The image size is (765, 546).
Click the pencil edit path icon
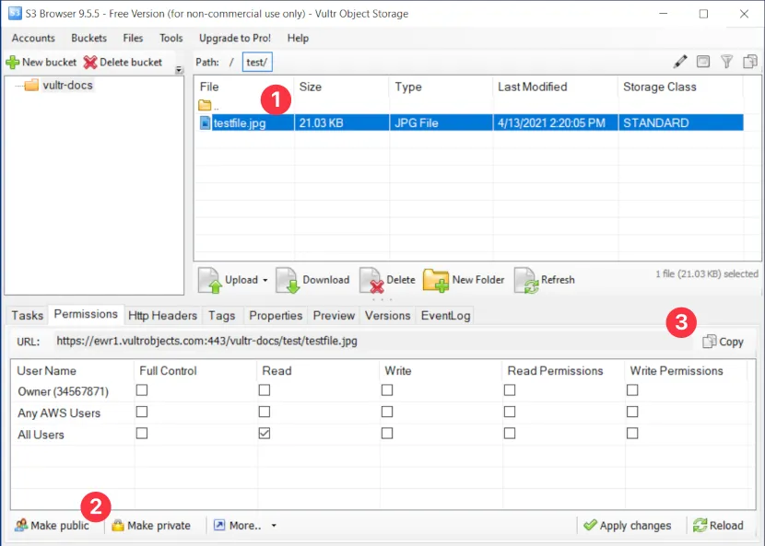(x=680, y=62)
